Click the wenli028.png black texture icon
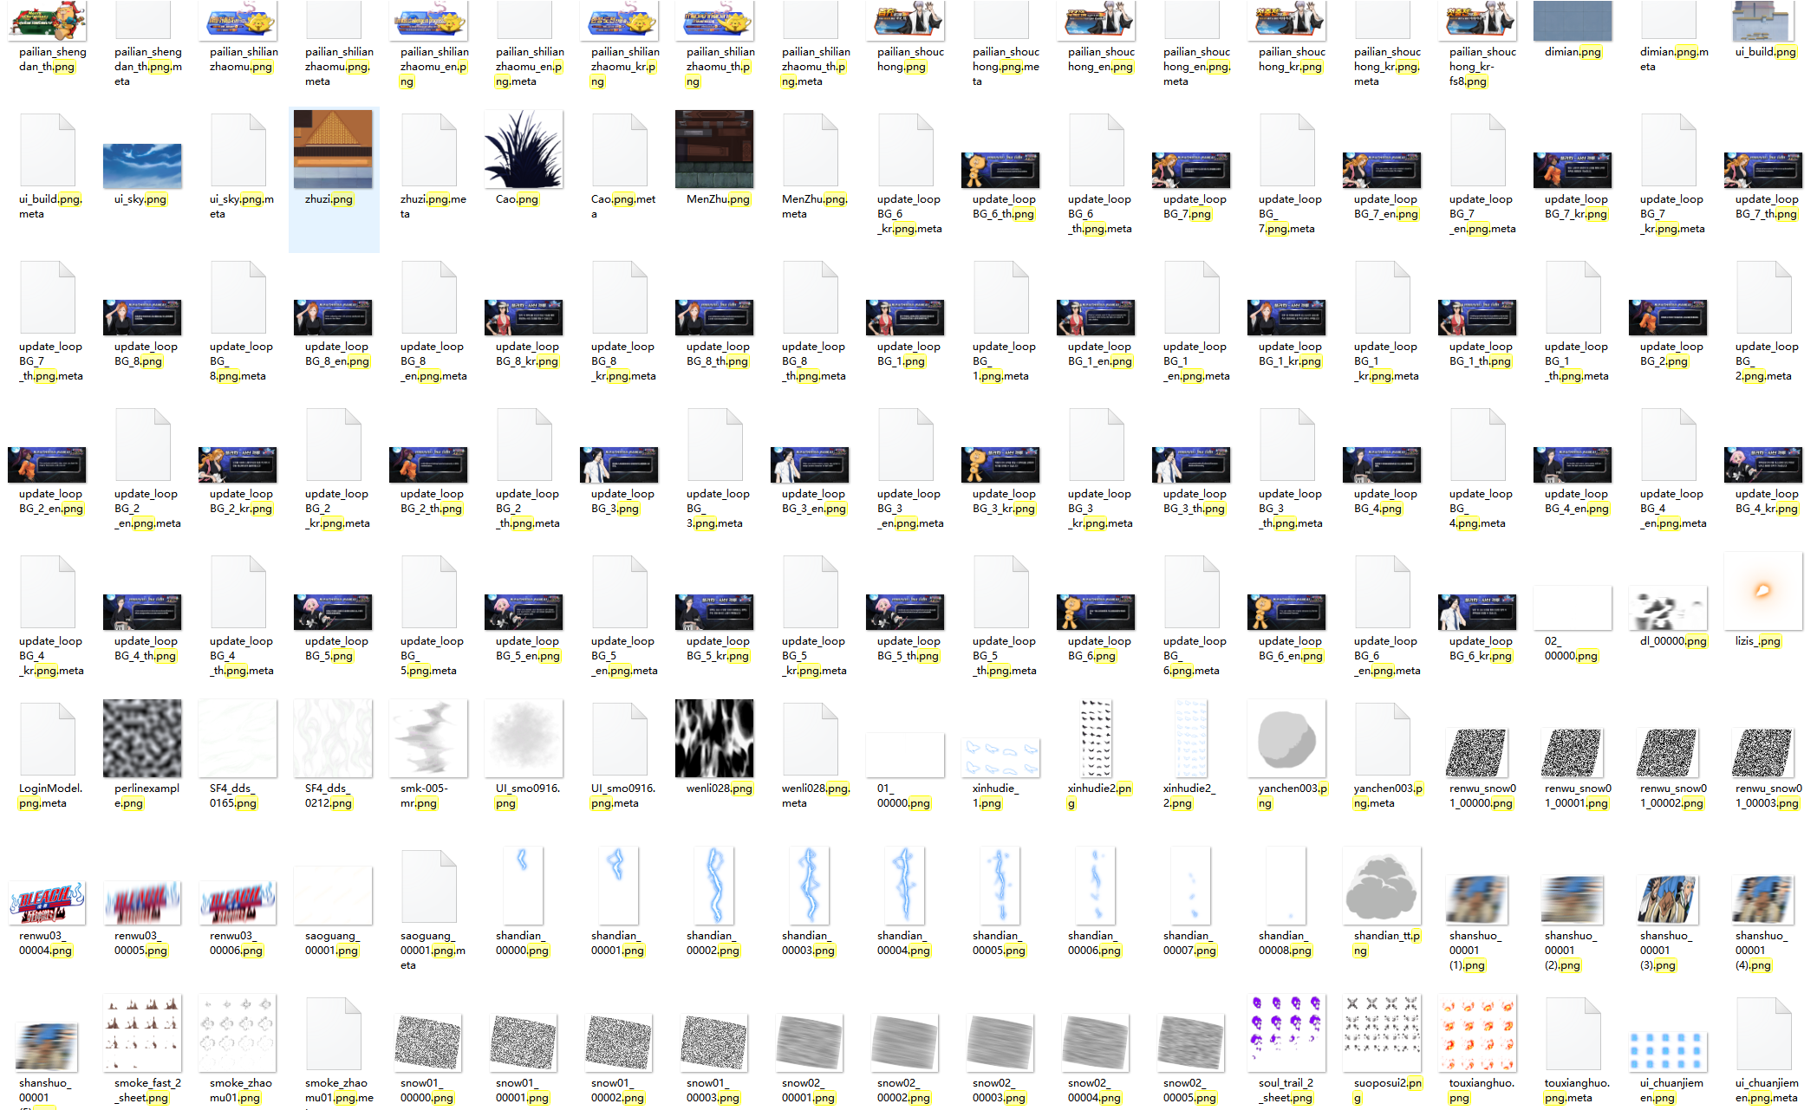Image resolution: width=1817 pixels, height=1110 pixels. point(714,738)
